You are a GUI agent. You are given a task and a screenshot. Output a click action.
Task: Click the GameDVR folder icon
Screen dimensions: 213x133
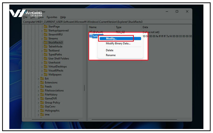[42, 98]
